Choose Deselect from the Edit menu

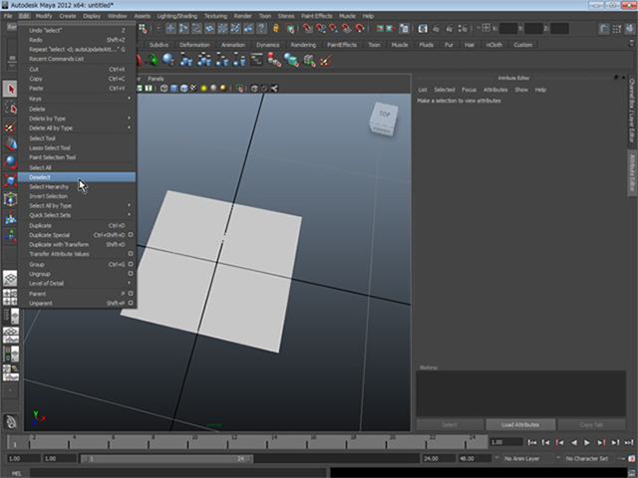pos(78,177)
